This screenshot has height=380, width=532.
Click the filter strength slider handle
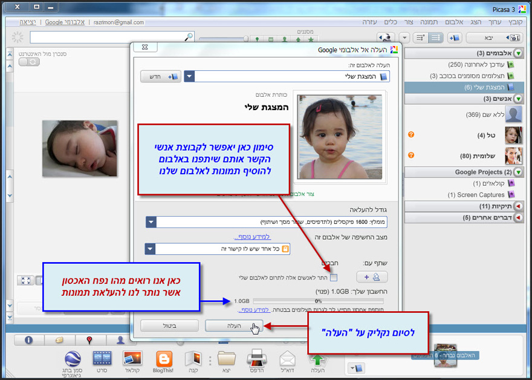point(246,39)
